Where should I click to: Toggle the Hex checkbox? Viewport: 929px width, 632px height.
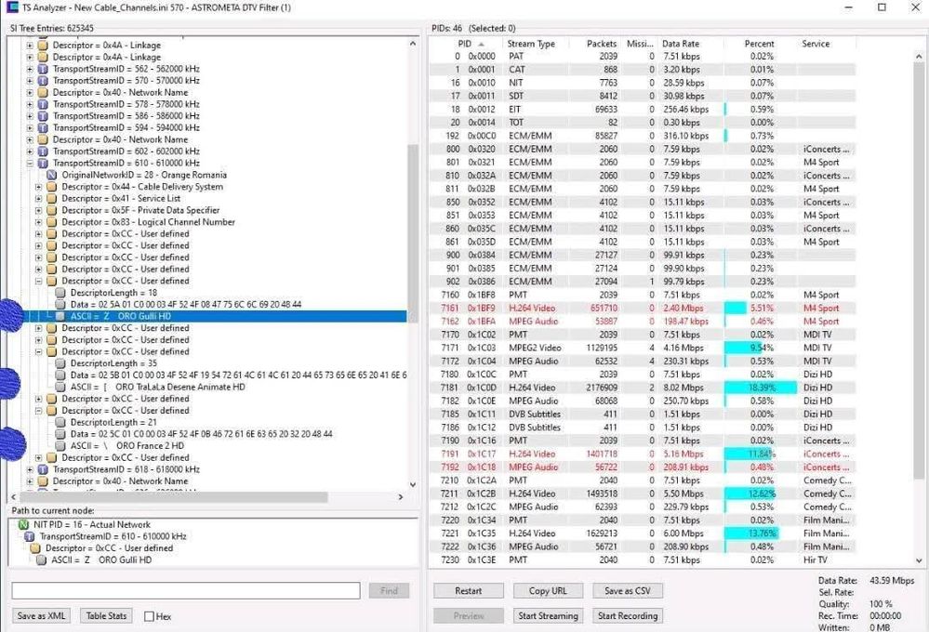[149, 616]
